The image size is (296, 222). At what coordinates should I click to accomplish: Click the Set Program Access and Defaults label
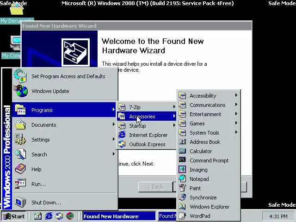[x=68, y=76]
